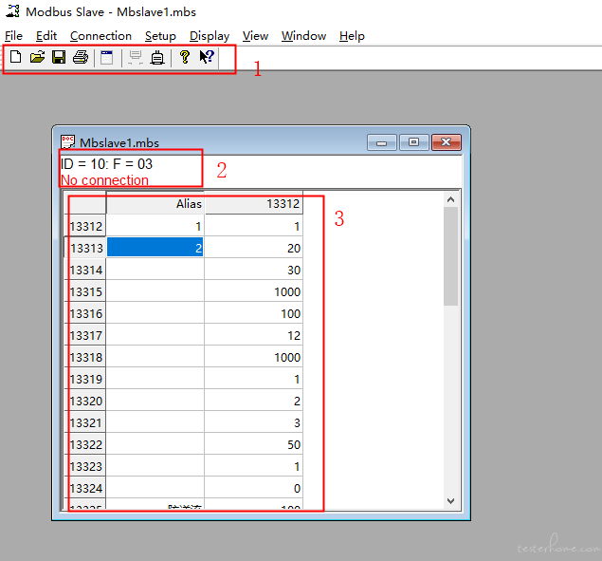
Task: Click the red No connection status text
Action: pyautogui.click(x=104, y=180)
